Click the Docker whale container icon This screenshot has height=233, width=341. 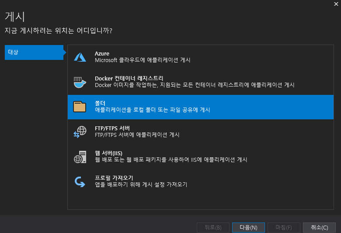pos(80,82)
